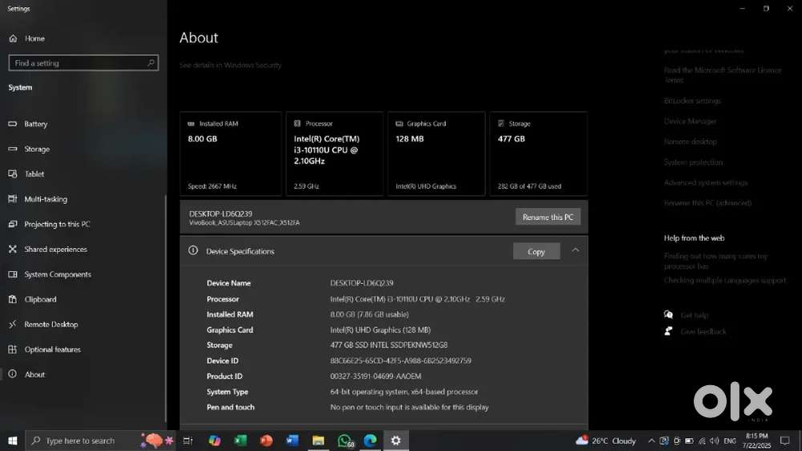This screenshot has width=802, height=451.
Task: Open Copilot from taskbar
Action: tap(214, 441)
